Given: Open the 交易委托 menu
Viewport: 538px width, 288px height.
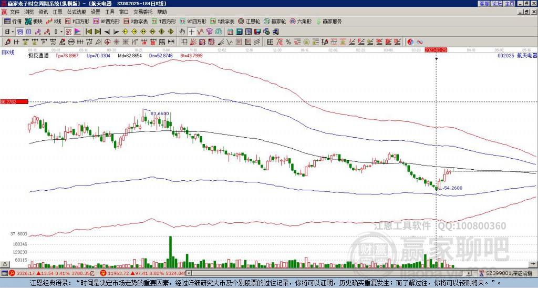Looking at the screenshot, I should tap(143, 12).
